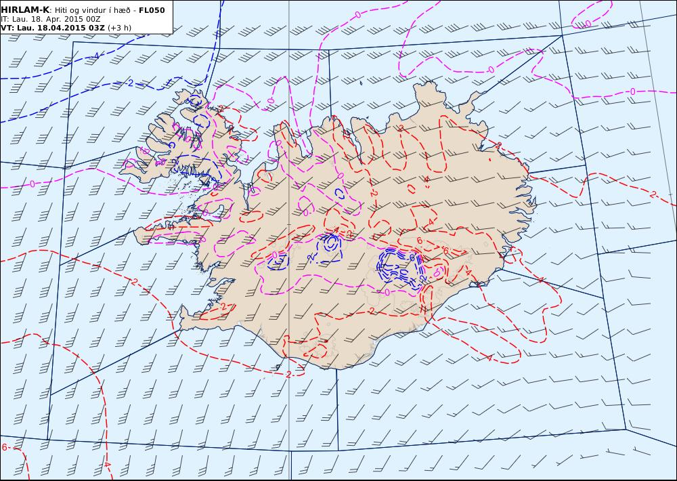Click the blue '-4' isotherm label
677x481 pixels.
click(96, 56)
